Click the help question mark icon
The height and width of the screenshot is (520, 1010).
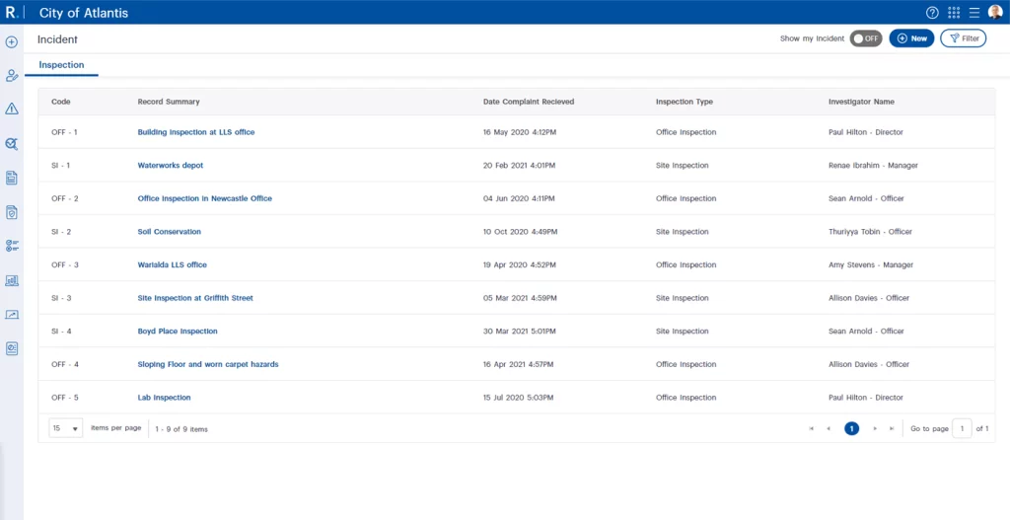pyautogui.click(x=932, y=13)
